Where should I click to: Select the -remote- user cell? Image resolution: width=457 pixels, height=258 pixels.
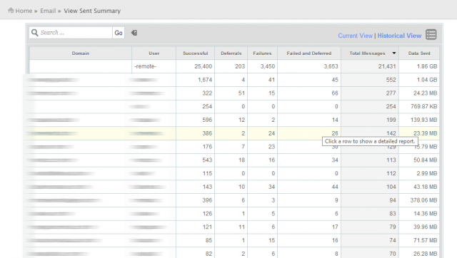154,66
